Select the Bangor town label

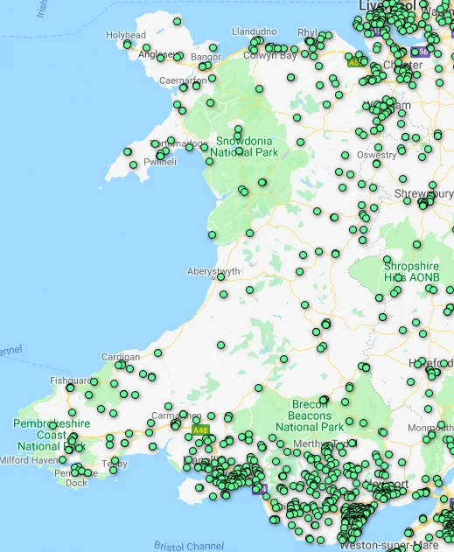[206, 57]
